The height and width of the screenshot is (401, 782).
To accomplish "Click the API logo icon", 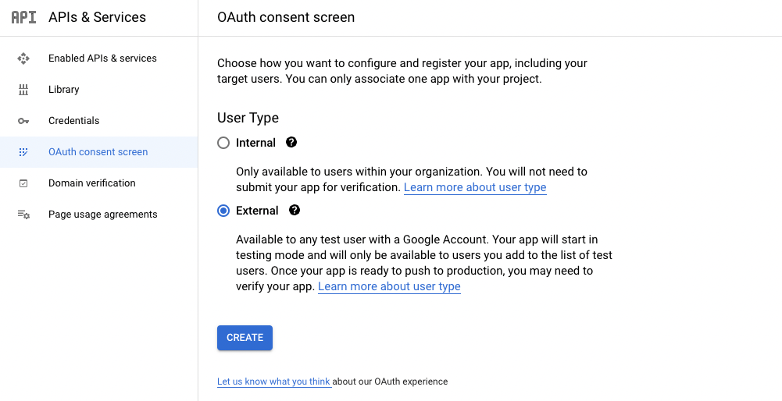I will tap(23, 17).
